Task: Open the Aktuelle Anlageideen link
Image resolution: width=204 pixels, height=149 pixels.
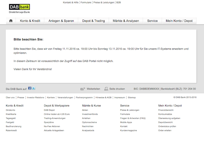Action: click(54, 131)
